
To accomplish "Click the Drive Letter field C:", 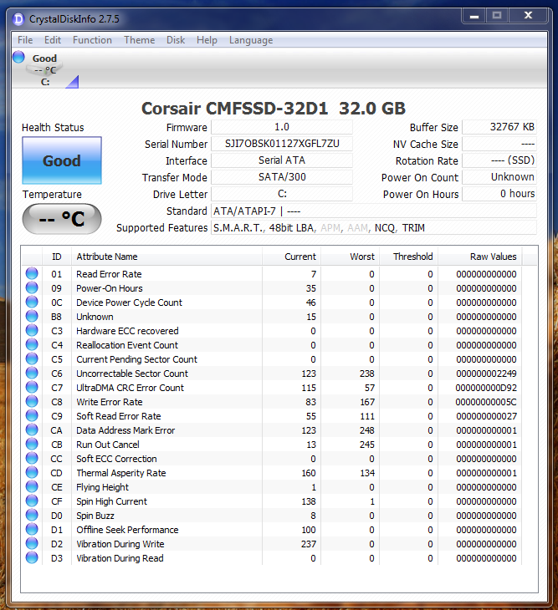I will pyautogui.click(x=282, y=194).
